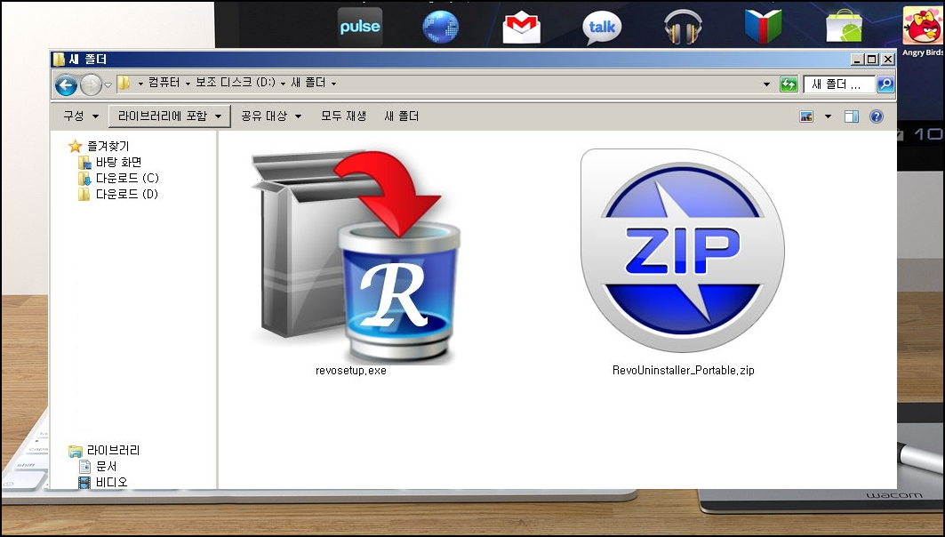Viewport: 945px width, 537px height.
Task: Click 모두 재생 in toolbar
Action: click(343, 116)
